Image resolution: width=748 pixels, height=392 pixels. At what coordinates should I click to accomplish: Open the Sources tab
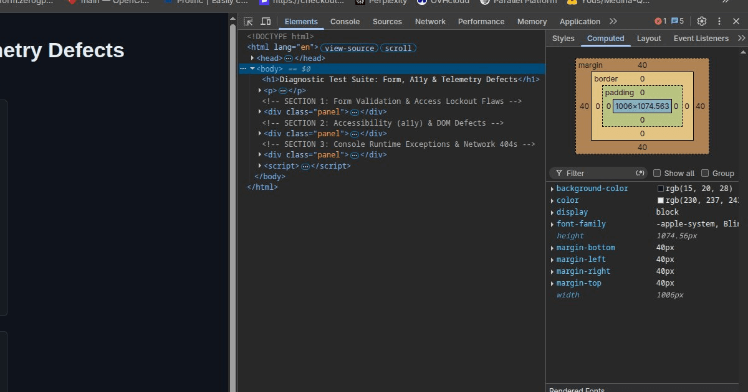387,21
